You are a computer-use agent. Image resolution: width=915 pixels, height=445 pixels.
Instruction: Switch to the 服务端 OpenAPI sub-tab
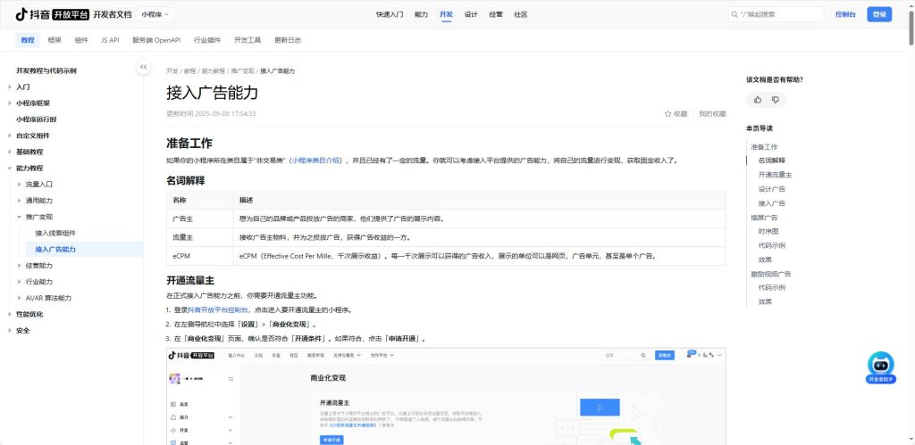(156, 40)
